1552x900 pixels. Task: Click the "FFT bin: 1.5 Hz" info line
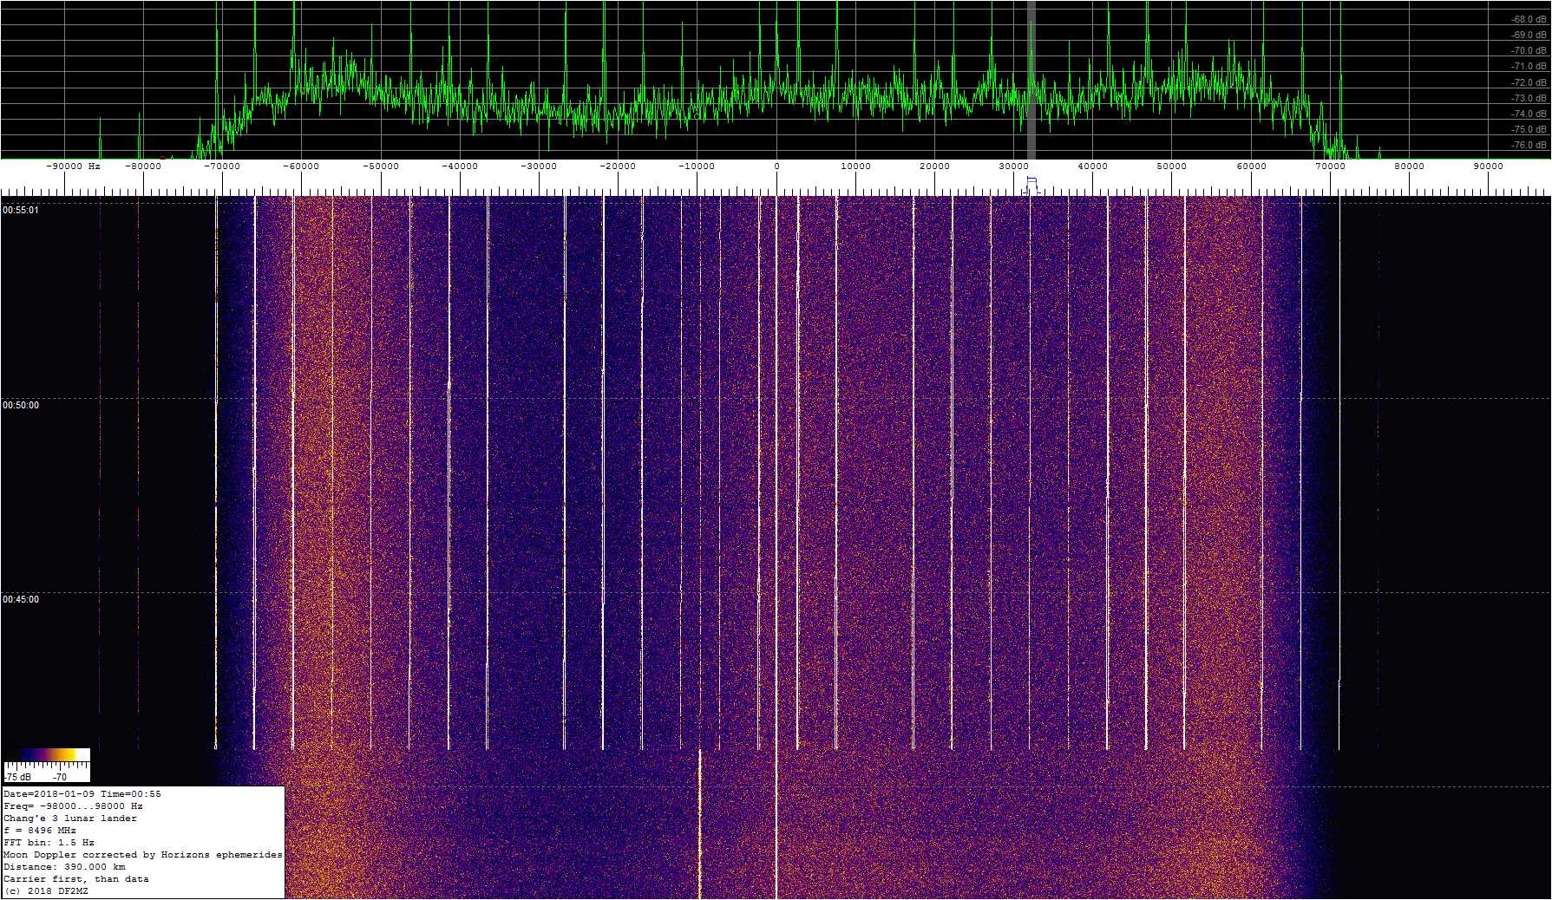(49, 843)
